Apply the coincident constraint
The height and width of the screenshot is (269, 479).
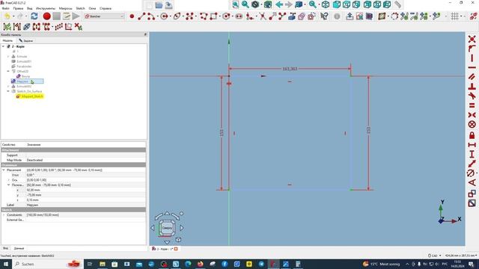[472, 39]
